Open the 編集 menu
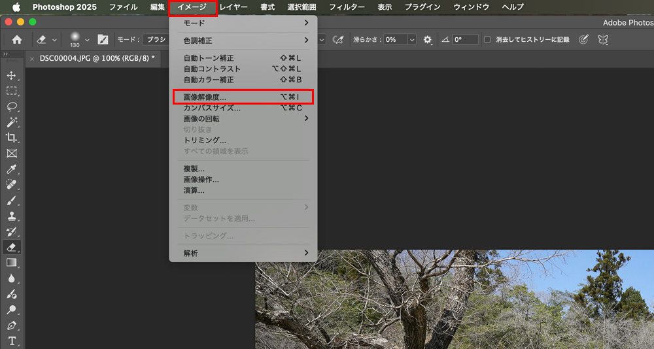 point(158,7)
